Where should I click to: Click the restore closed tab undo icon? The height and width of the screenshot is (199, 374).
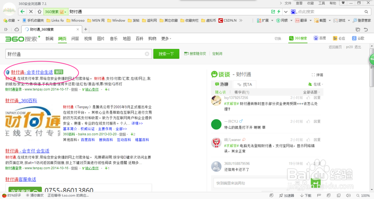click(x=366, y=29)
